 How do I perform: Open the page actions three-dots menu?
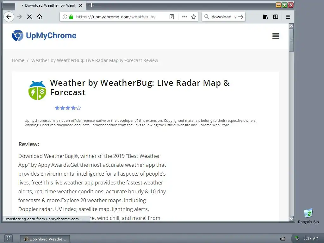[x=184, y=17]
